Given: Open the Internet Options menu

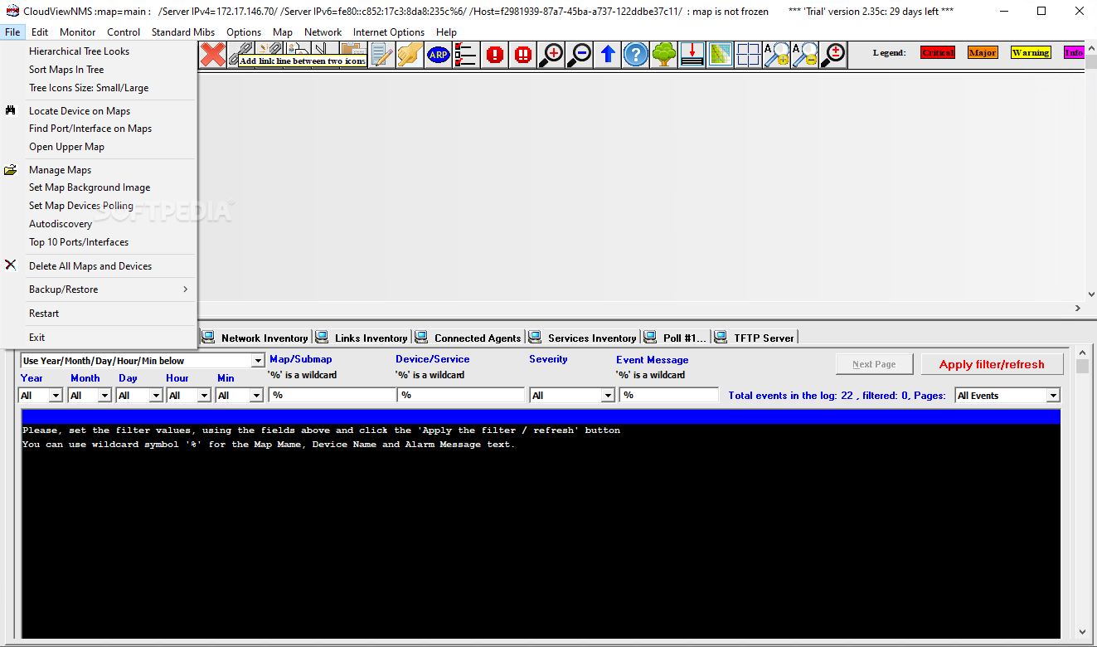Looking at the screenshot, I should point(389,32).
